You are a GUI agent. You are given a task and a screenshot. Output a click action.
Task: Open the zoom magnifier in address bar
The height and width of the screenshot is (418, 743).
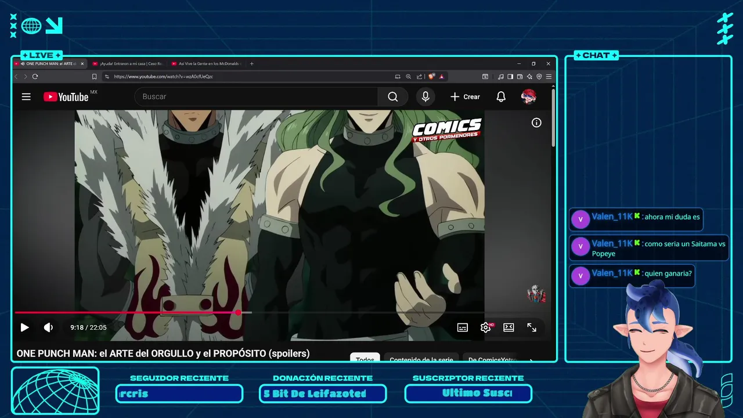point(408,77)
